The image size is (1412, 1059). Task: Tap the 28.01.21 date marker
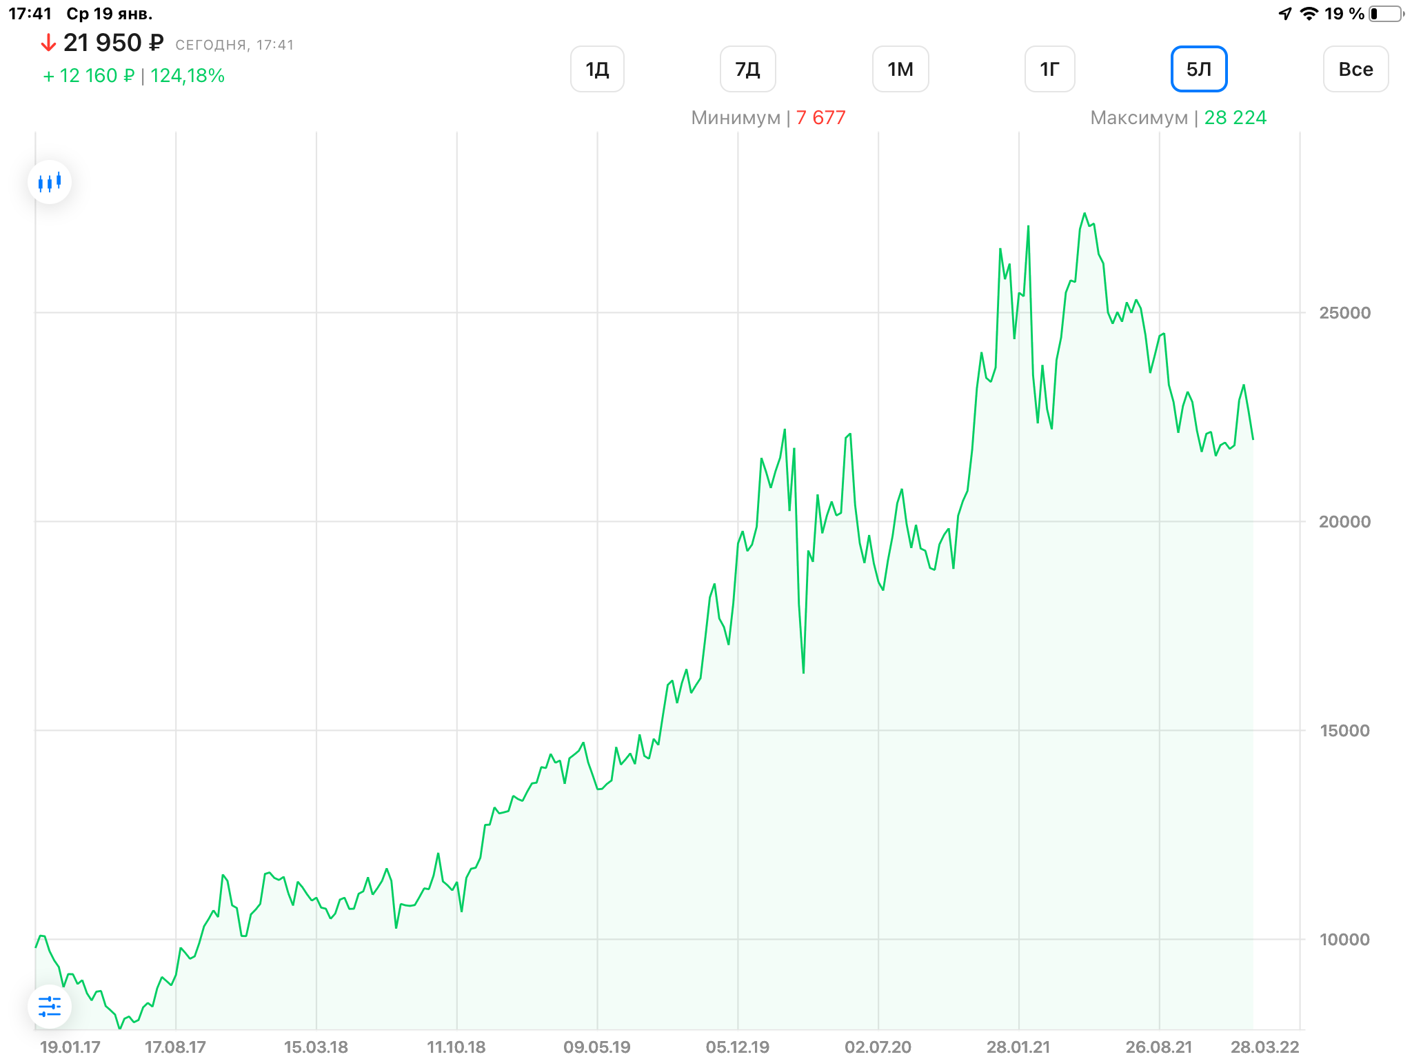point(1018,1047)
